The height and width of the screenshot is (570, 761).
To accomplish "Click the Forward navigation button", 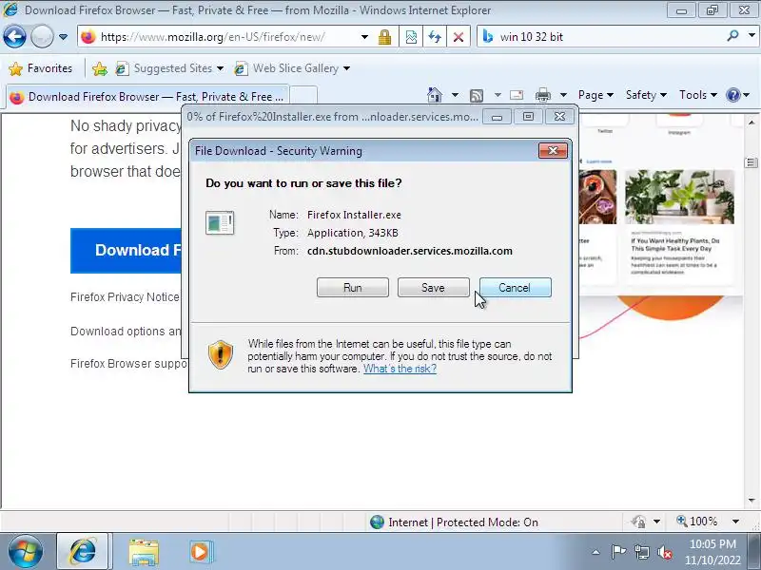I will [x=42, y=36].
